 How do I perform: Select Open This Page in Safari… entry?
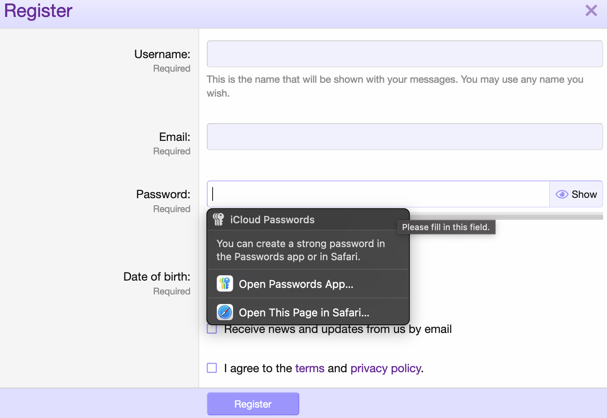[x=308, y=312]
